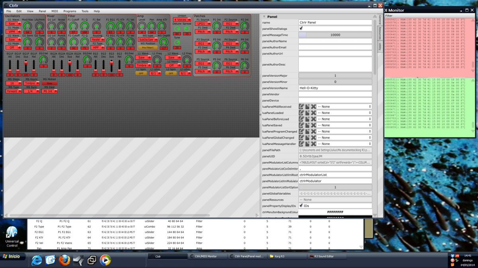Open the P1 Source LFO1 dropdown
The image size is (478, 268).
[x=204, y=24]
